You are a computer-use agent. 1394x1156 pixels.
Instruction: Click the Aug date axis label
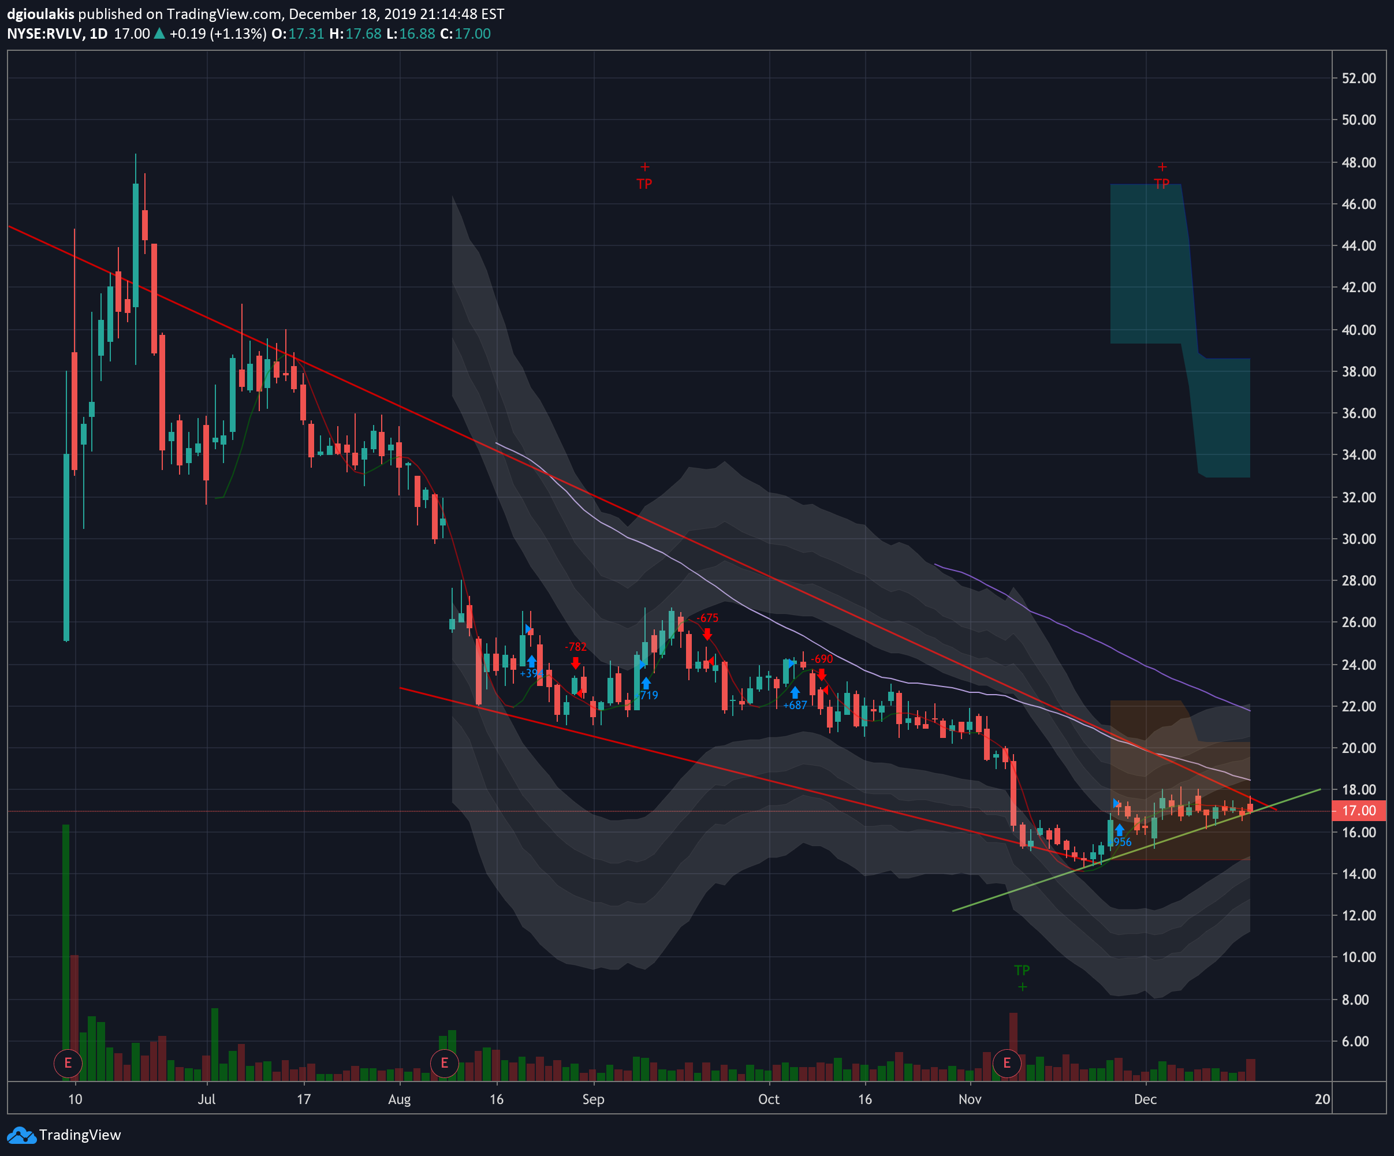399,1099
